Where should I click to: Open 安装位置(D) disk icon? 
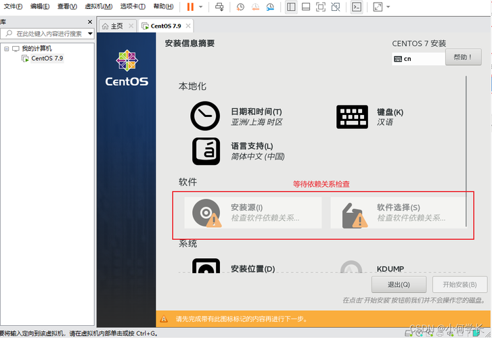point(206,266)
